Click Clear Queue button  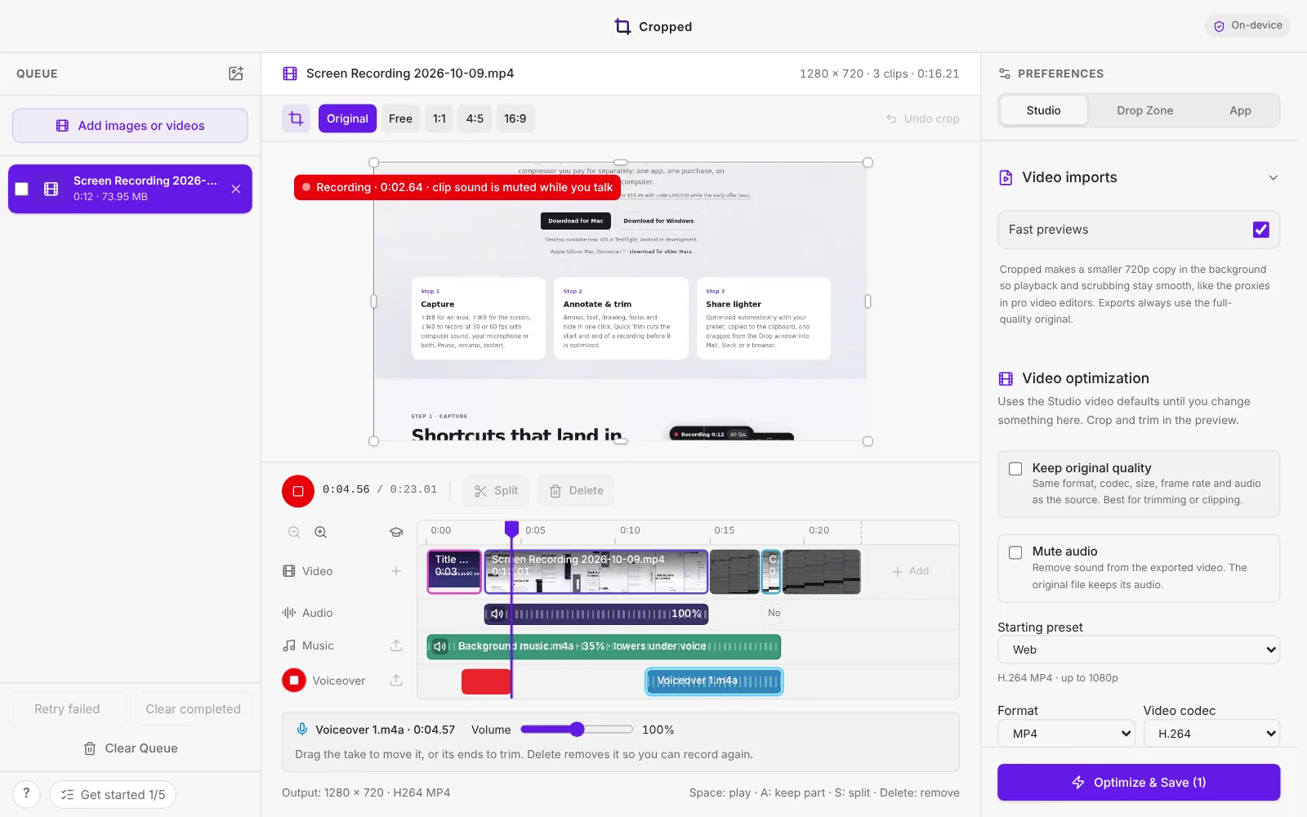pyautogui.click(x=131, y=748)
